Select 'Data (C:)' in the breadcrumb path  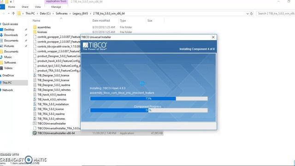coord(45,13)
